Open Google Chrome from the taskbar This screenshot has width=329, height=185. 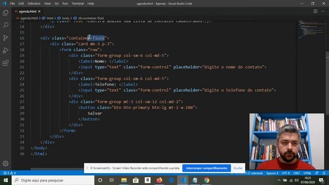point(207,180)
